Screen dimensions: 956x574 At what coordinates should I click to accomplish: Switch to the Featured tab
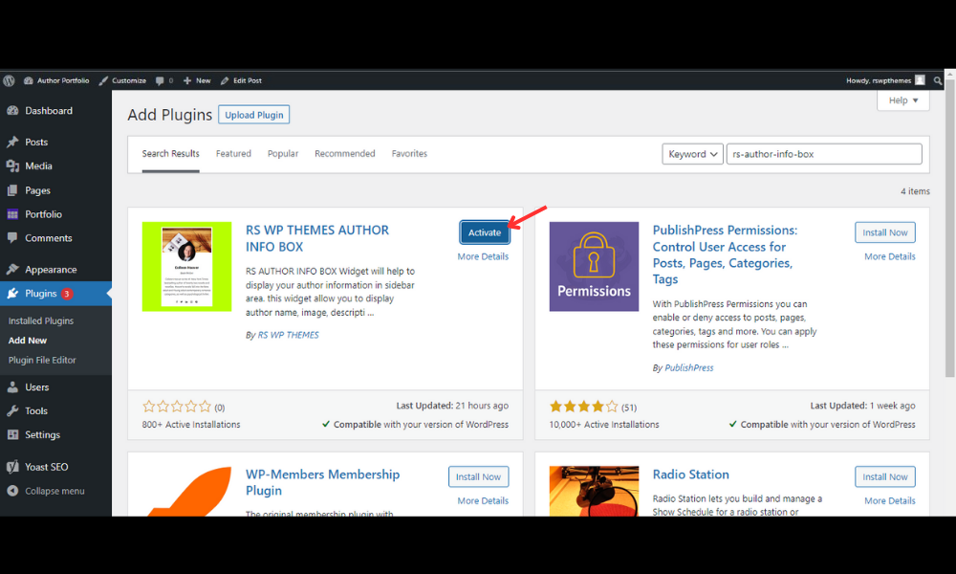[233, 154]
